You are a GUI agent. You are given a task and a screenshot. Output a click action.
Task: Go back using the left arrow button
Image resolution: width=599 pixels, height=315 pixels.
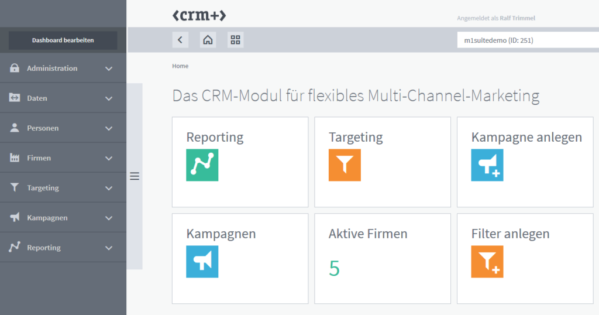(x=180, y=40)
